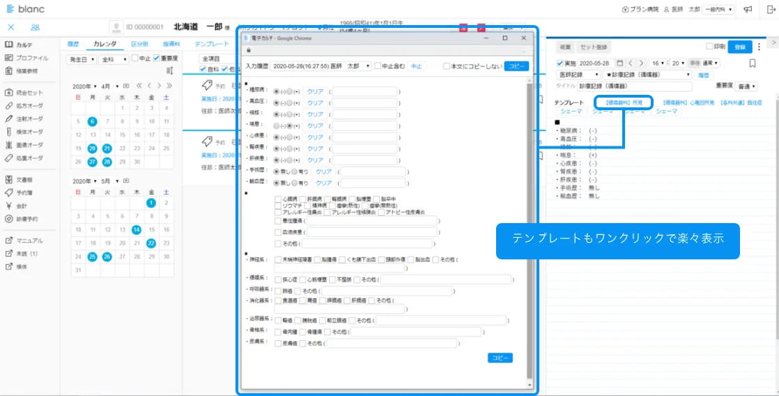This screenshot has width=779, height=396.
Task: Open the カルテ book icon in sidebar
Action: point(8,45)
